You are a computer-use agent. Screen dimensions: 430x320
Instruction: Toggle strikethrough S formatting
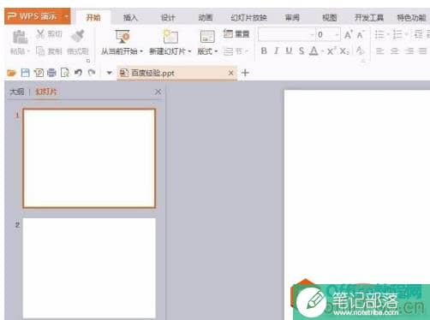pyautogui.click(x=302, y=51)
